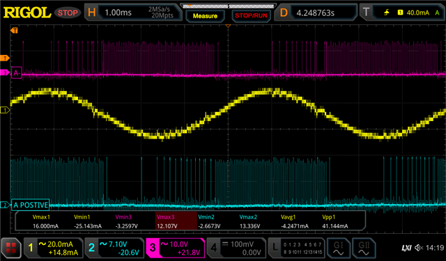Click the STOP/RUN button
Screen dimensions: 446x261
(x=251, y=16)
